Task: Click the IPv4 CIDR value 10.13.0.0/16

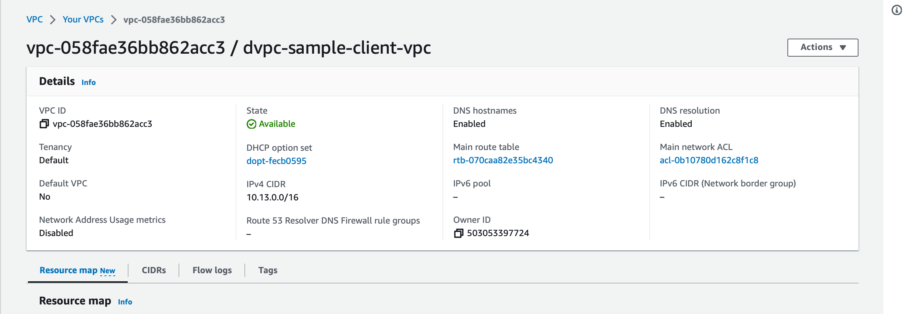Action: (272, 197)
